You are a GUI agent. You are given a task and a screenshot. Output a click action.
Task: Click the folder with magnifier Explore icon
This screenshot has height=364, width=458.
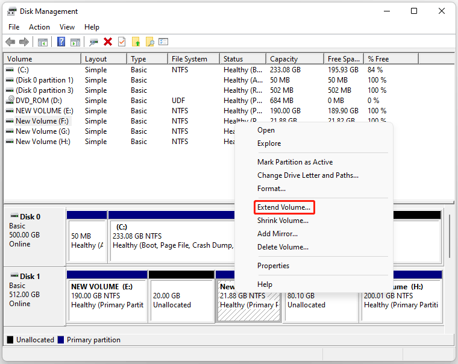(150, 42)
